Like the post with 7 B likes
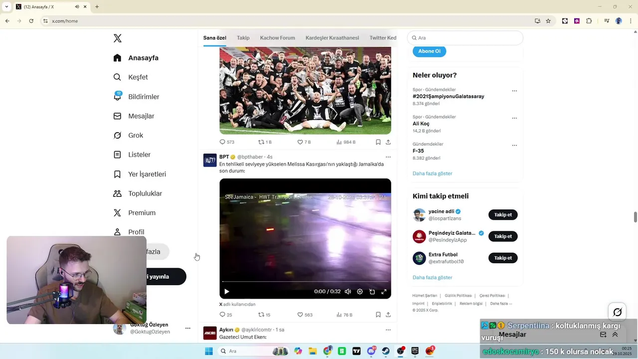This screenshot has height=359, width=638. point(304,142)
